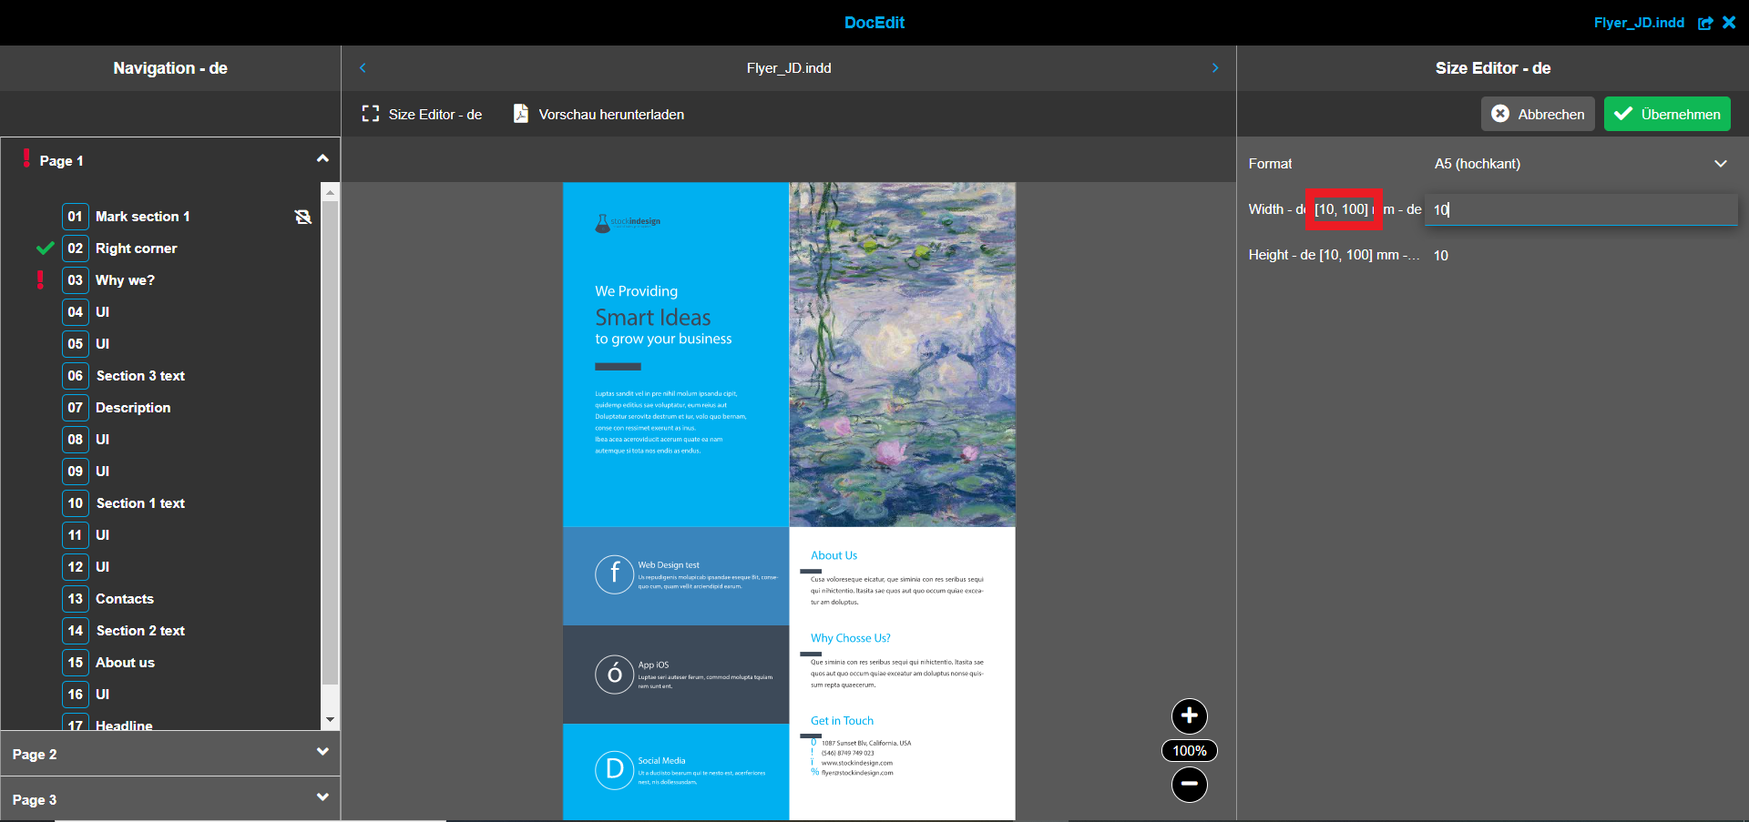Navigate to next page with right arrow
1749x822 pixels.
[x=1214, y=67]
